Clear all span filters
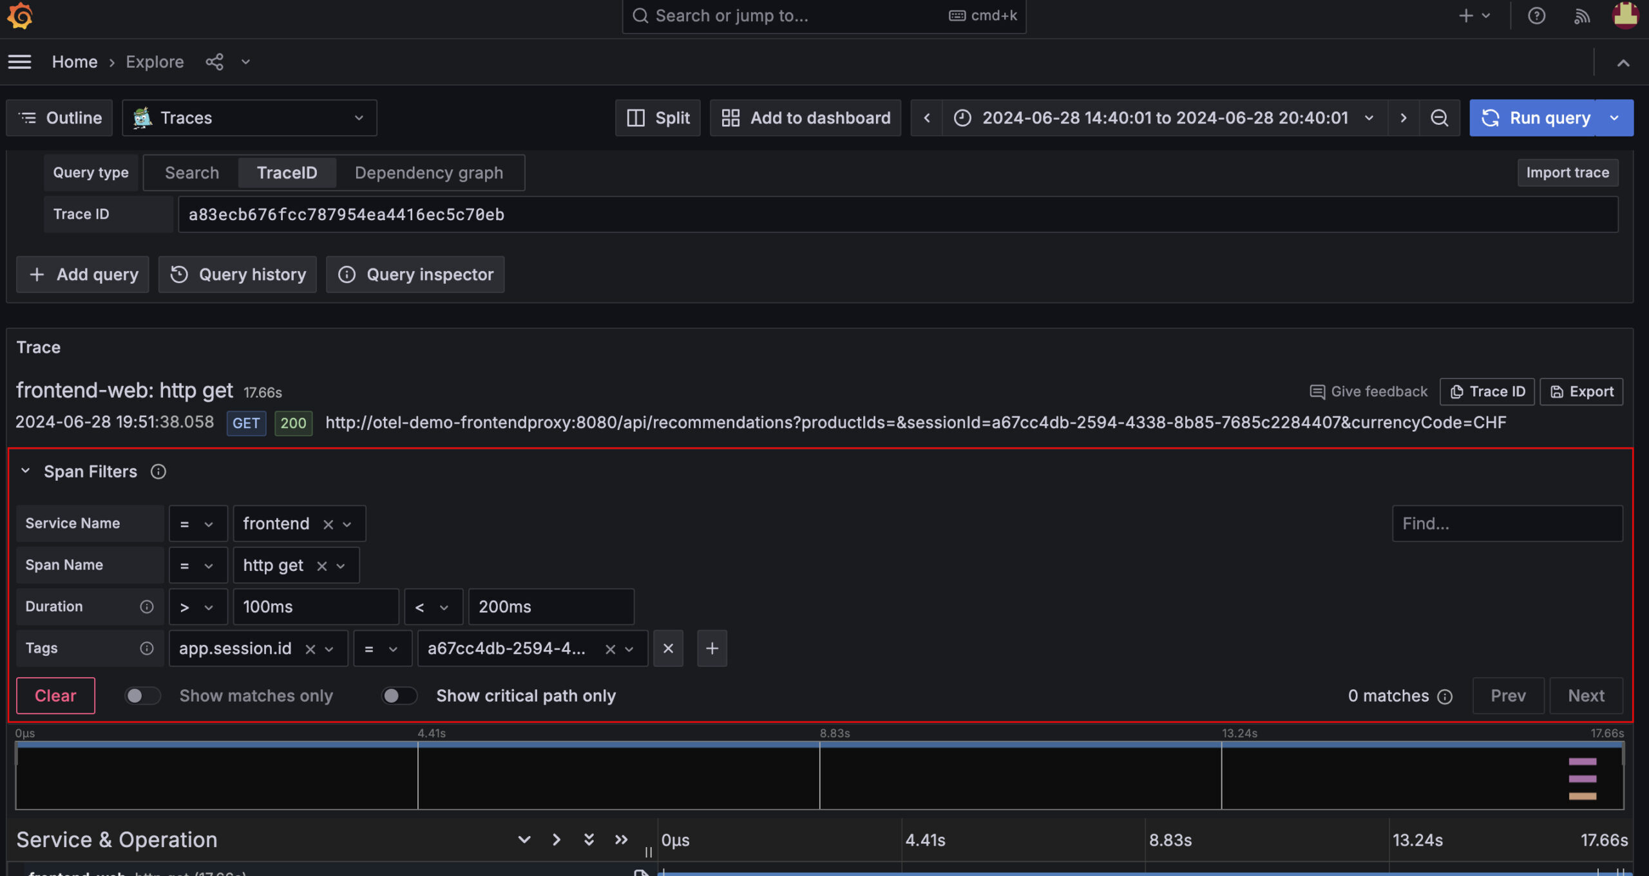This screenshot has height=876, width=1649. pos(55,695)
